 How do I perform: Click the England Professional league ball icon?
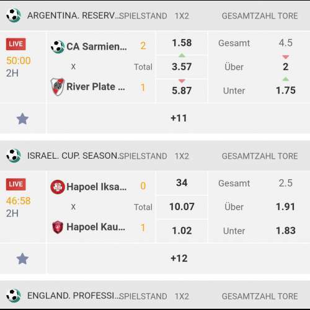tap(14, 296)
